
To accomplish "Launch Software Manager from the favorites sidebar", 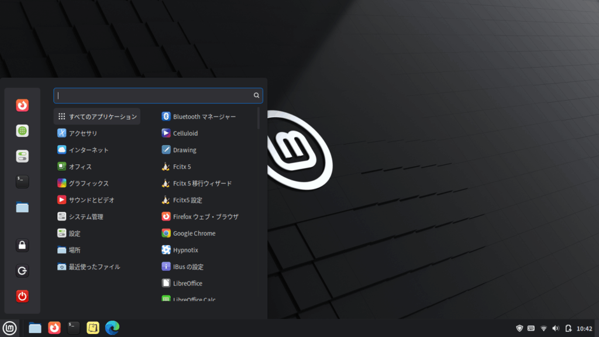I will point(22,131).
